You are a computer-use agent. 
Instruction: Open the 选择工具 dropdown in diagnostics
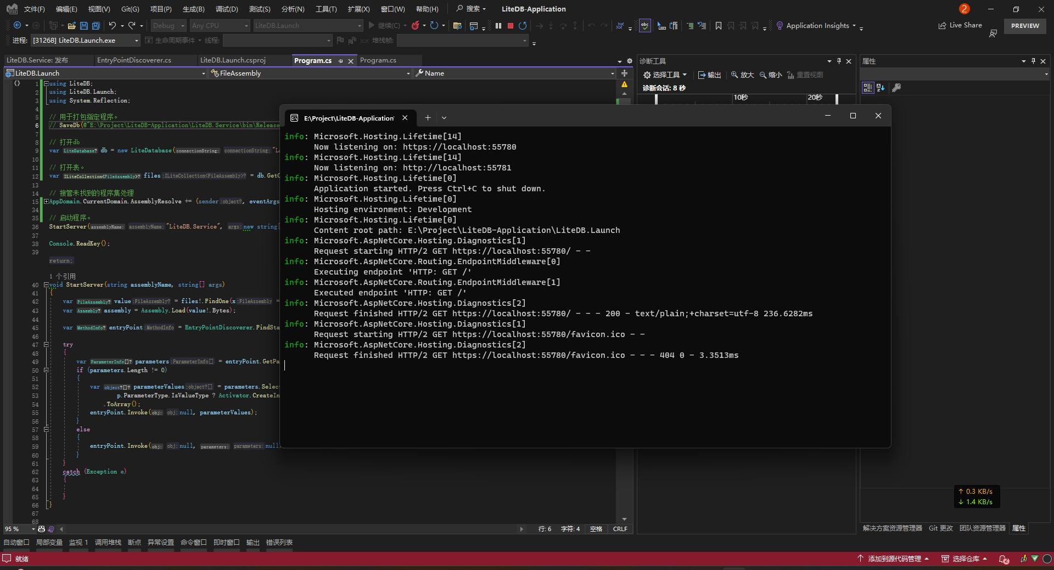(665, 75)
